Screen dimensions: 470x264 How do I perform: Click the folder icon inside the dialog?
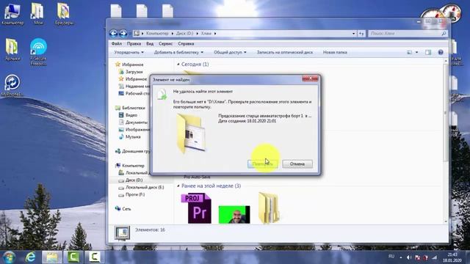(x=191, y=133)
